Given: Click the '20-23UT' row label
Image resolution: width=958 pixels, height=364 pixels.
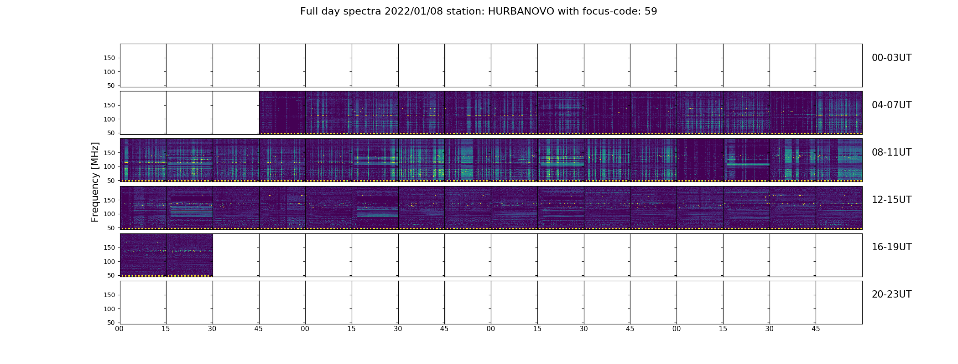Looking at the screenshot, I should pyautogui.click(x=891, y=294).
